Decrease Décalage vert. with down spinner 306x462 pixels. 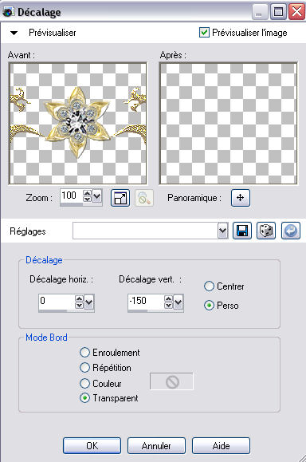tap(169, 305)
